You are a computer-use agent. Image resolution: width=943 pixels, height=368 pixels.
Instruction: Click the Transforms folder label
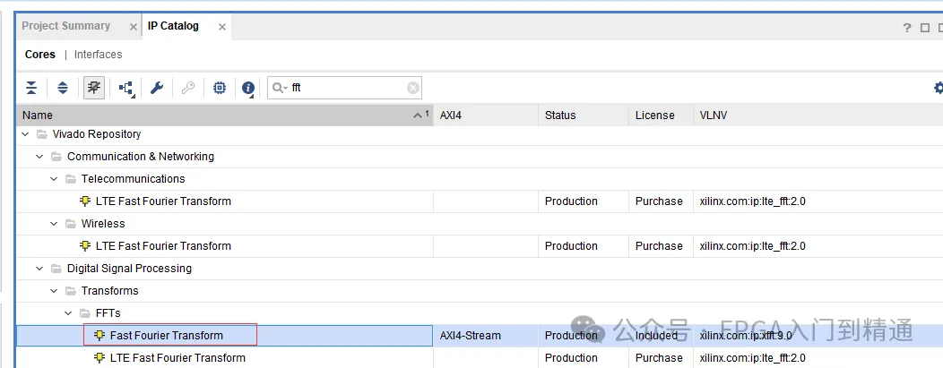coord(110,291)
